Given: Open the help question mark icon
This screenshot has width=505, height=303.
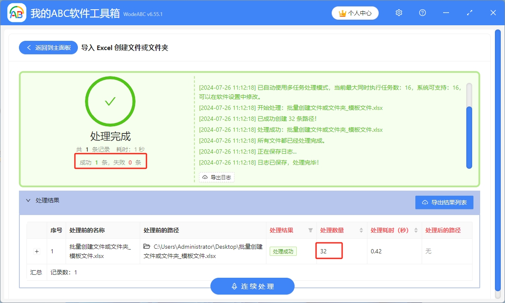Looking at the screenshot, I should pos(422,13).
